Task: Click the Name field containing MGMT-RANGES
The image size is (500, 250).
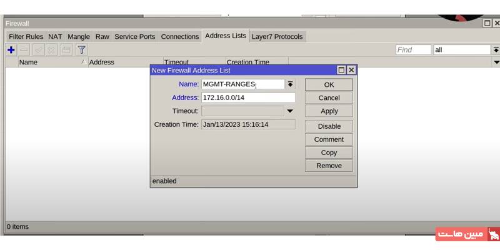Action: (243, 84)
